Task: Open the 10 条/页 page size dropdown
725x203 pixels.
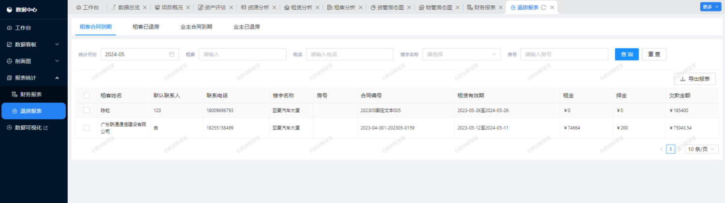Action: point(702,149)
